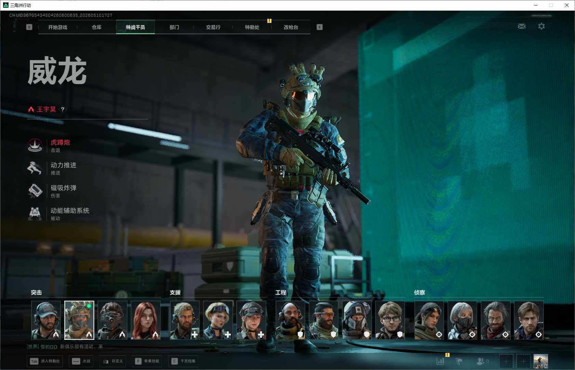The width and height of the screenshot is (575, 370).
Task: Select the 突击 operator with cap and headset
Action: [46, 320]
